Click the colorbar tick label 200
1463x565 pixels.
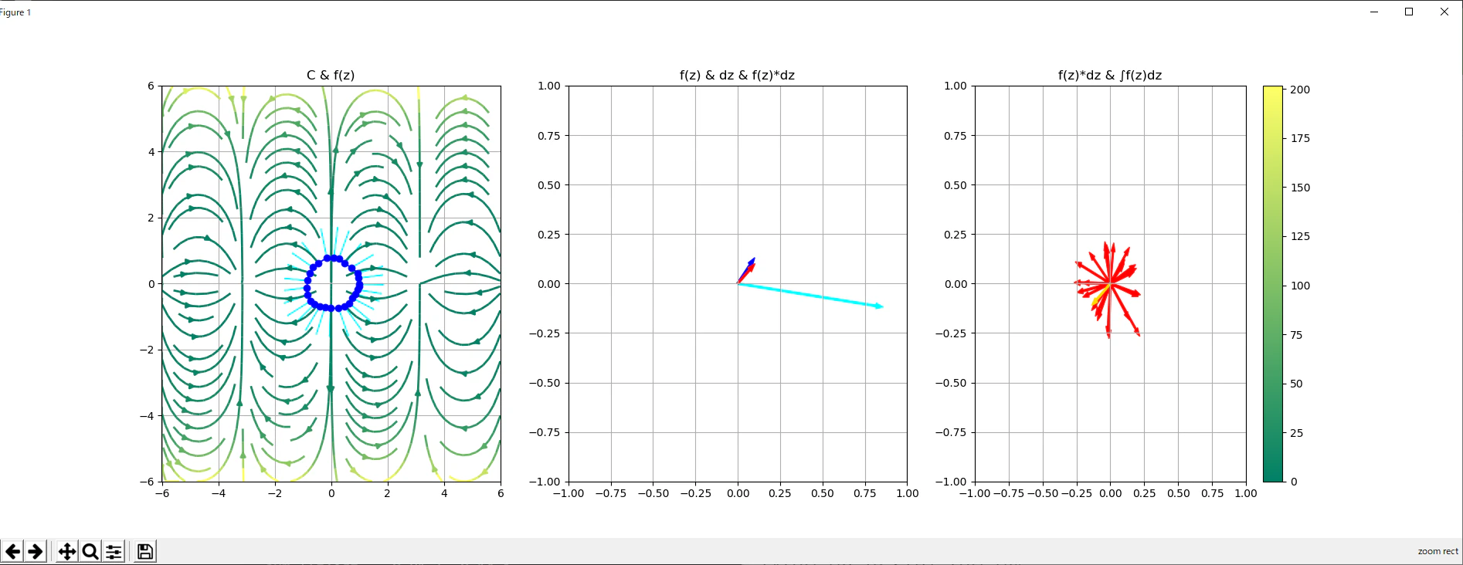click(x=1300, y=90)
